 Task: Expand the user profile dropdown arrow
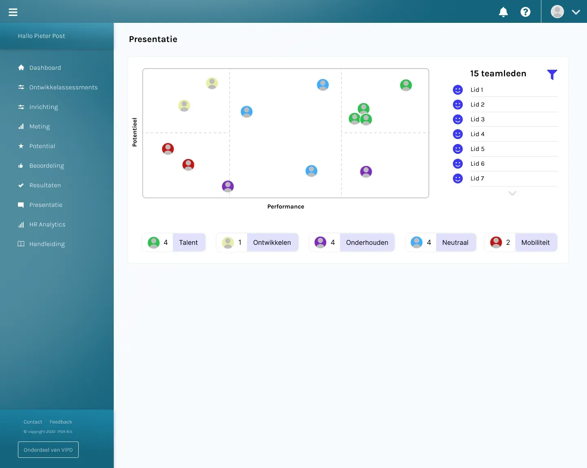pos(576,12)
